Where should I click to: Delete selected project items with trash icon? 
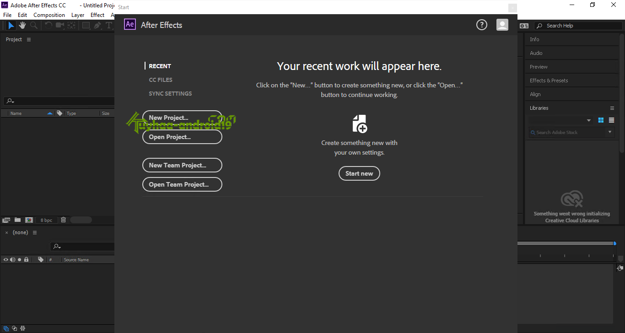point(63,220)
